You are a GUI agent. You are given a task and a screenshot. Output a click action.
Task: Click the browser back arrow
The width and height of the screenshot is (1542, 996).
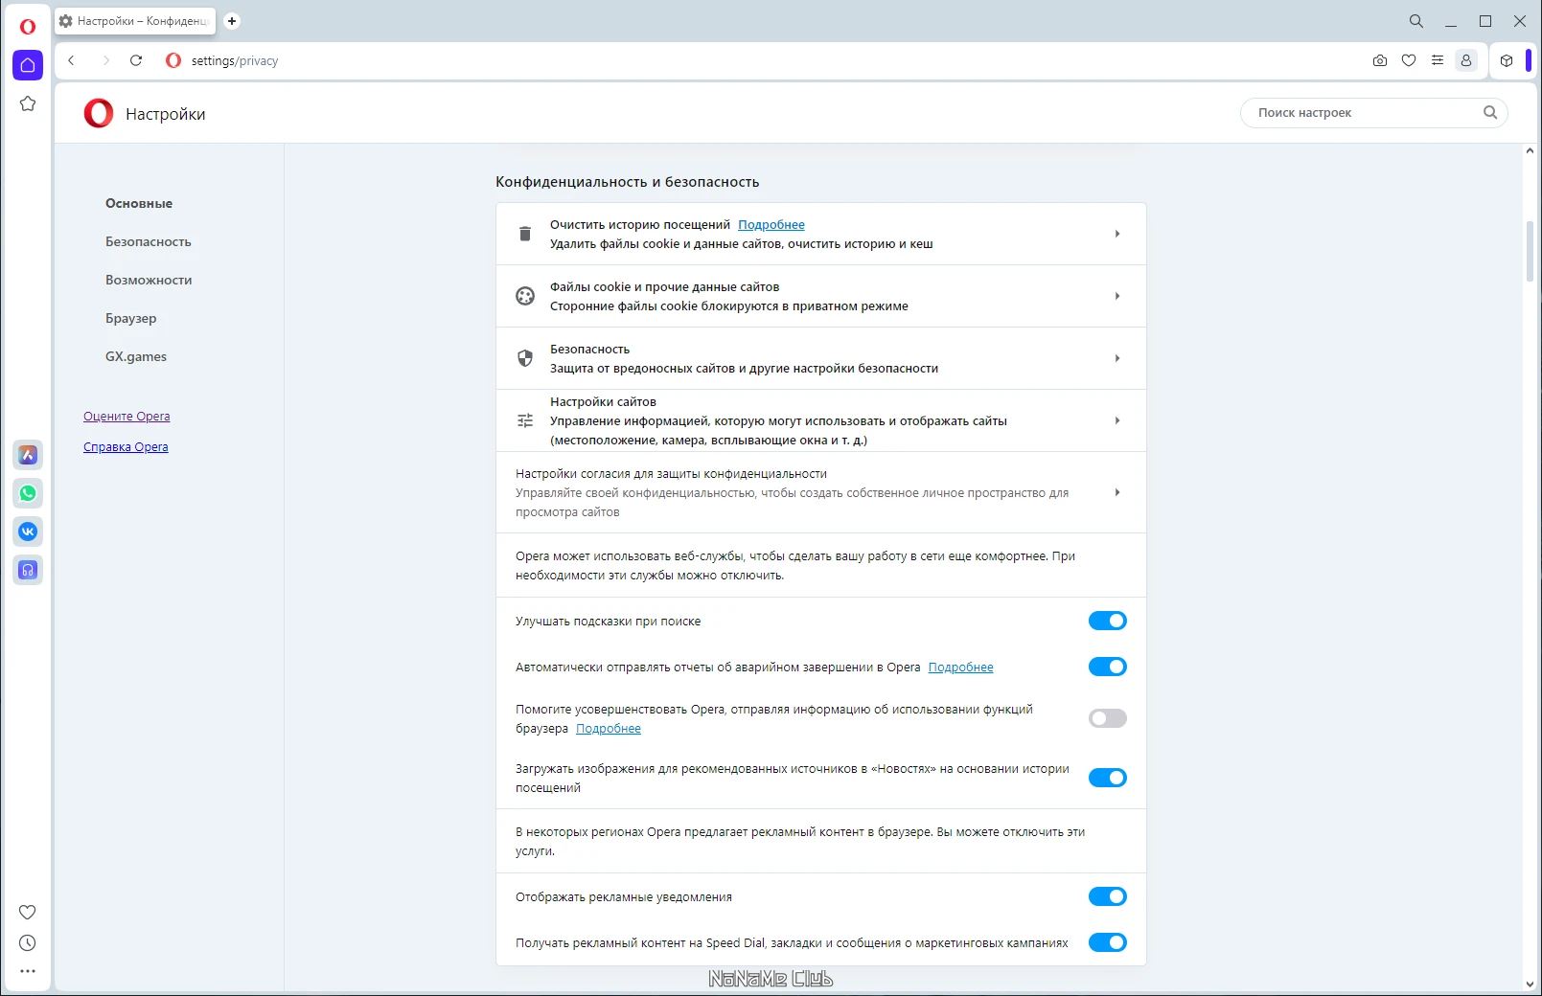pyautogui.click(x=71, y=60)
